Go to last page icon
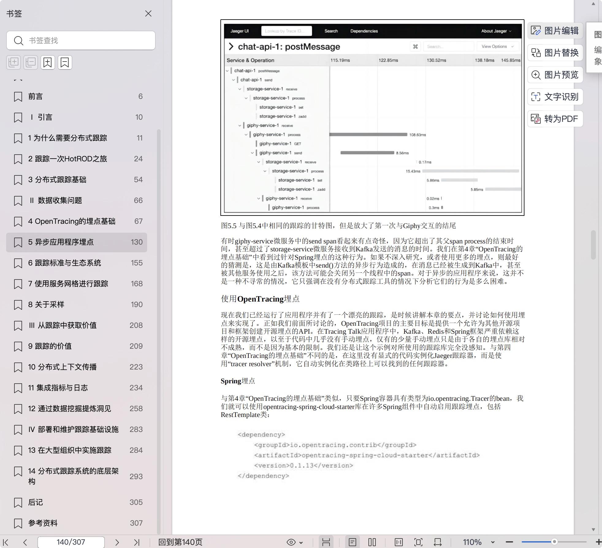The width and height of the screenshot is (602, 548). point(137,542)
